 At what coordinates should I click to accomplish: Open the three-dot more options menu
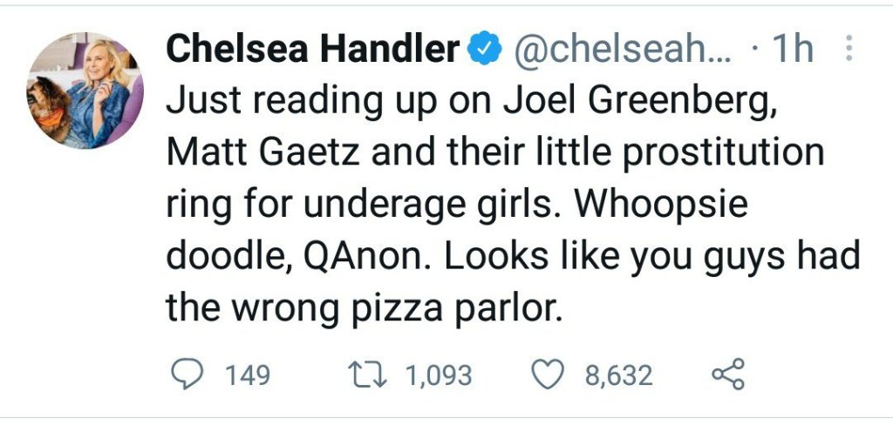[x=849, y=50]
